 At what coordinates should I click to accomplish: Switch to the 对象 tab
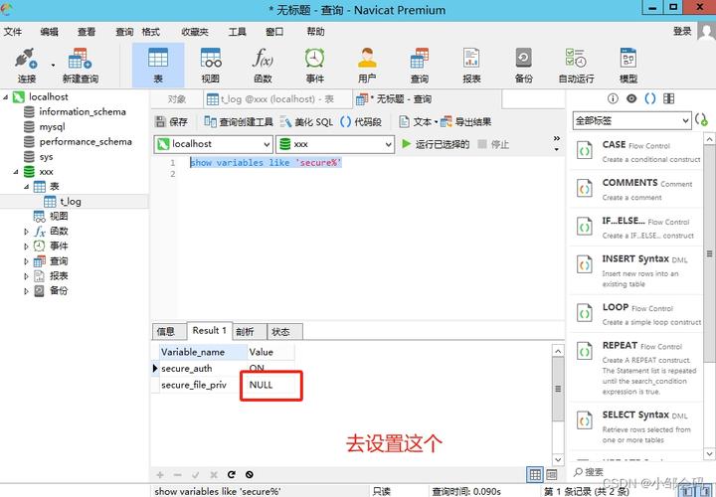tap(176, 99)
